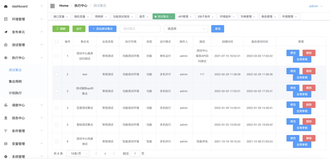Click the 报告中心 clipboard icon
330x159 pixels.
pyautogui.click(x=6, y=118)
